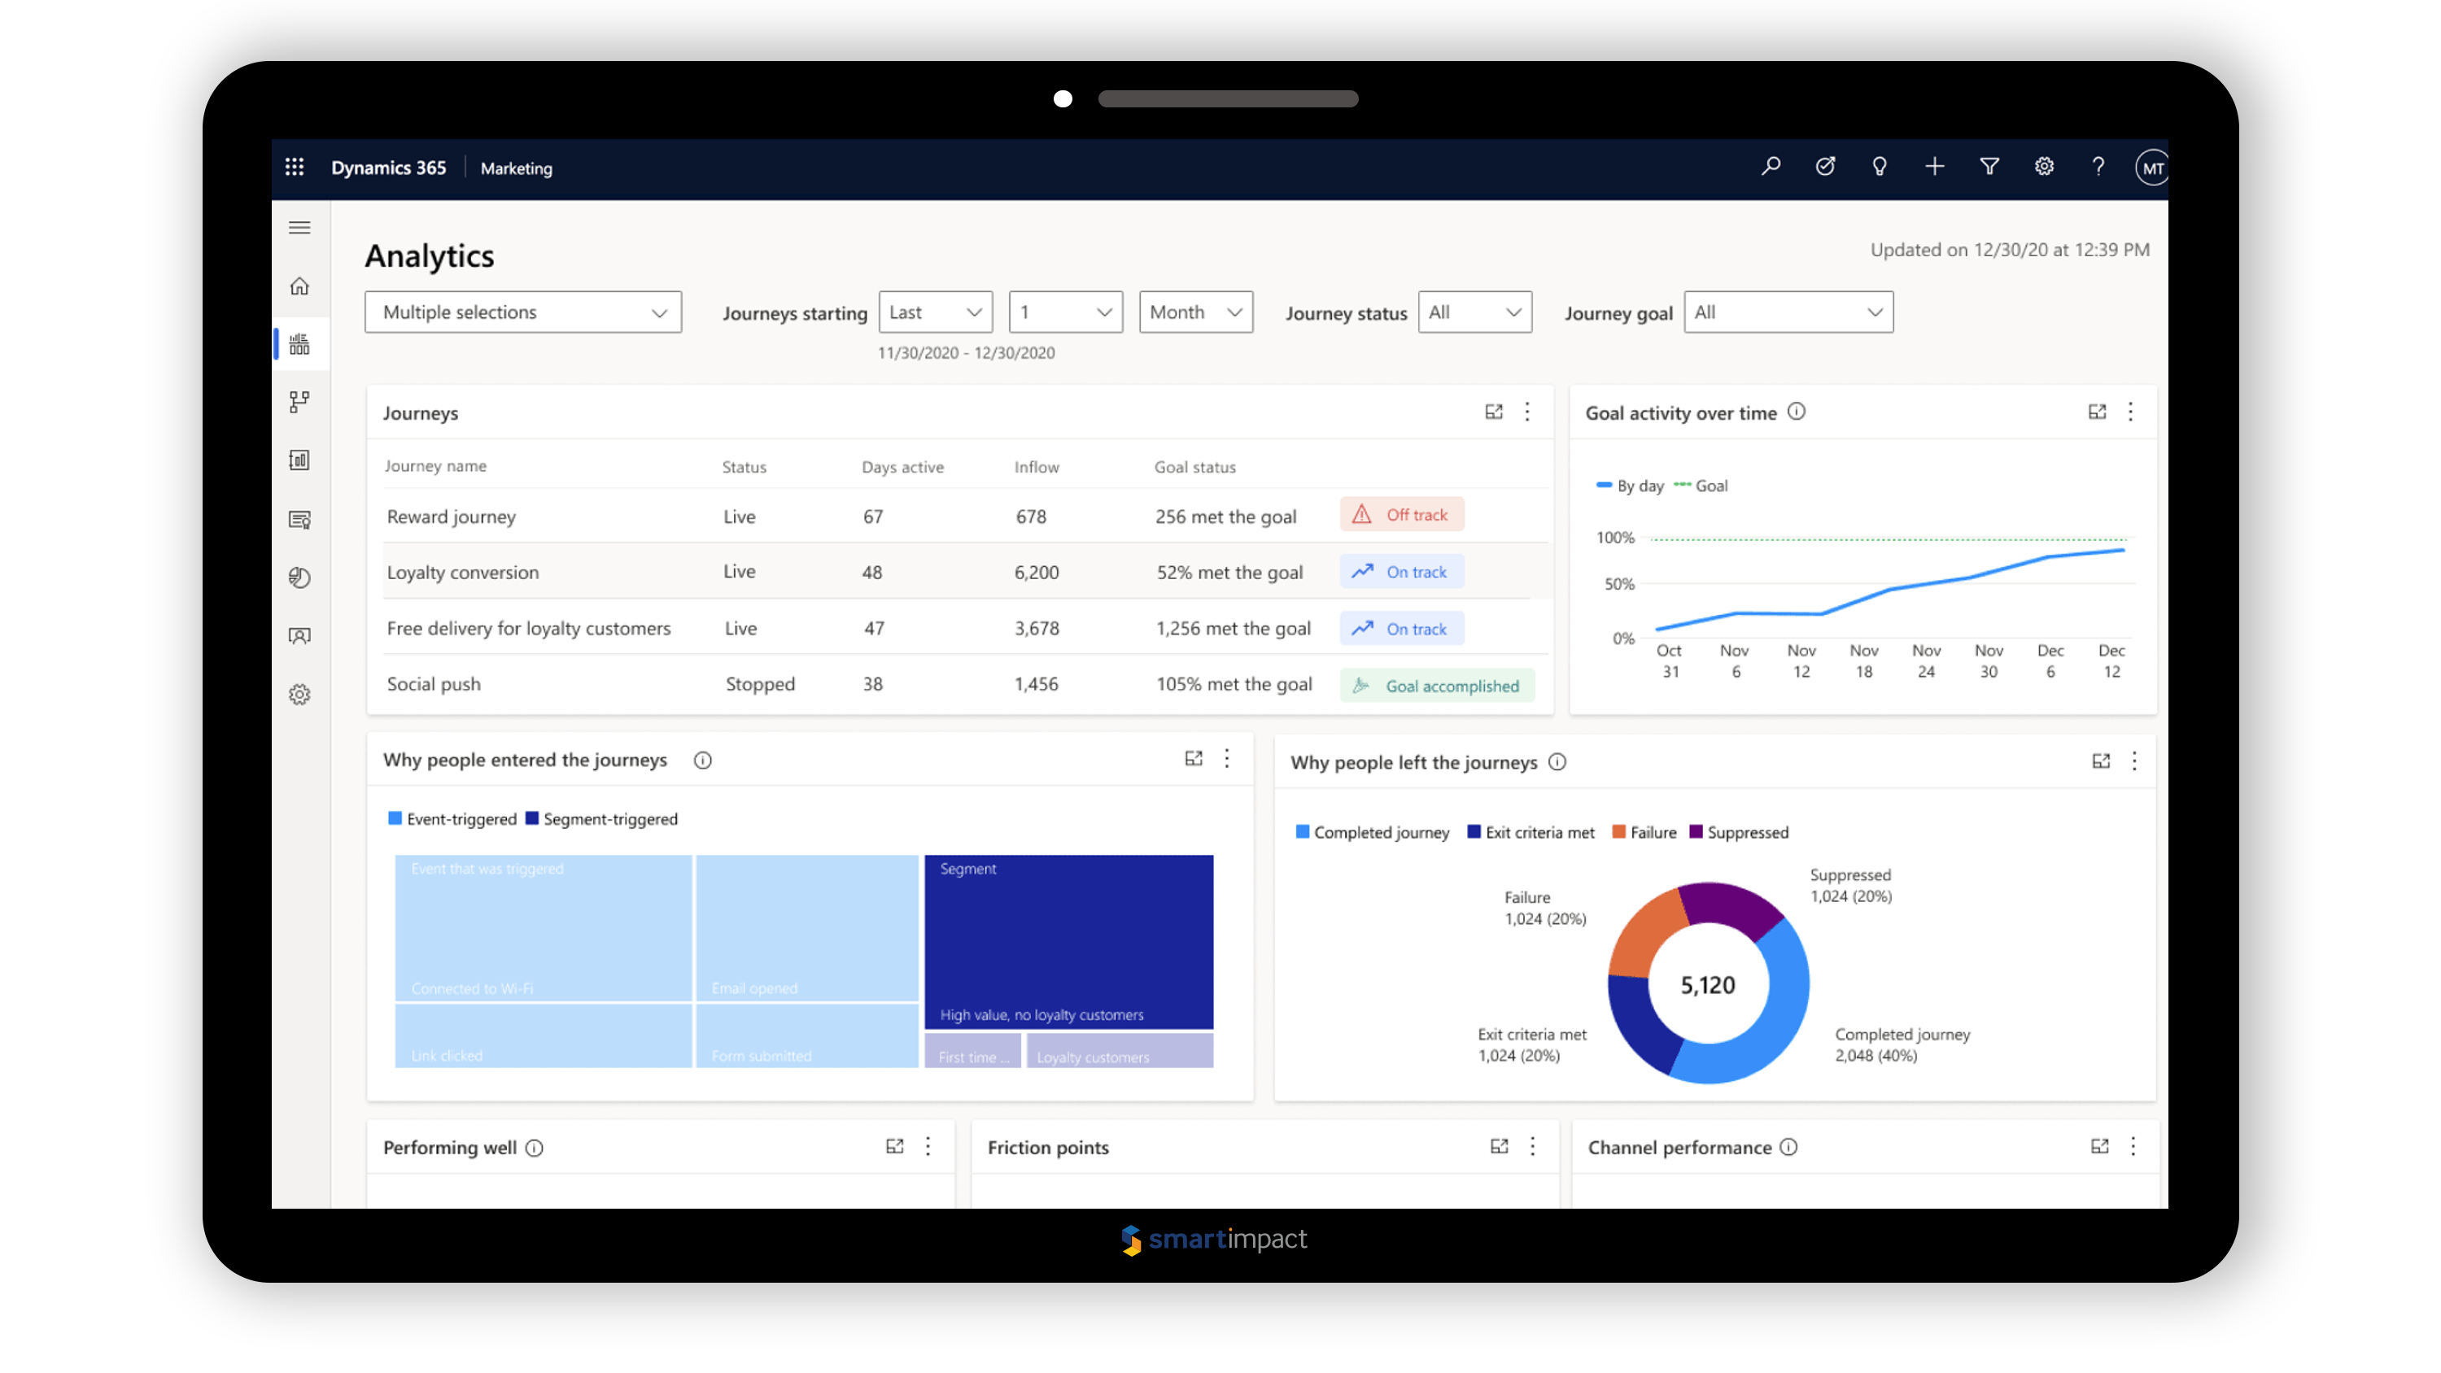
Task: Open the Month dropdown for journeys starting
Action: (1195, 312)
